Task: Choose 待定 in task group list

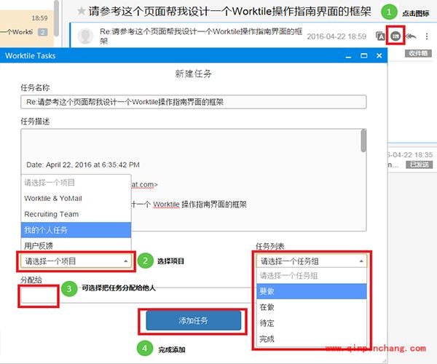Action: 312,323
